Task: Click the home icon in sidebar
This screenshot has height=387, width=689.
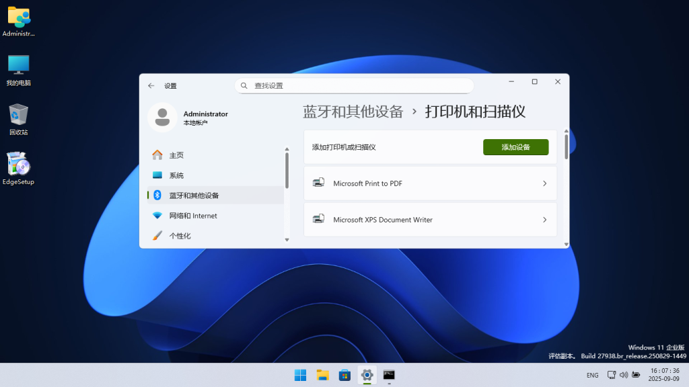Action: (x=157, y=155)
